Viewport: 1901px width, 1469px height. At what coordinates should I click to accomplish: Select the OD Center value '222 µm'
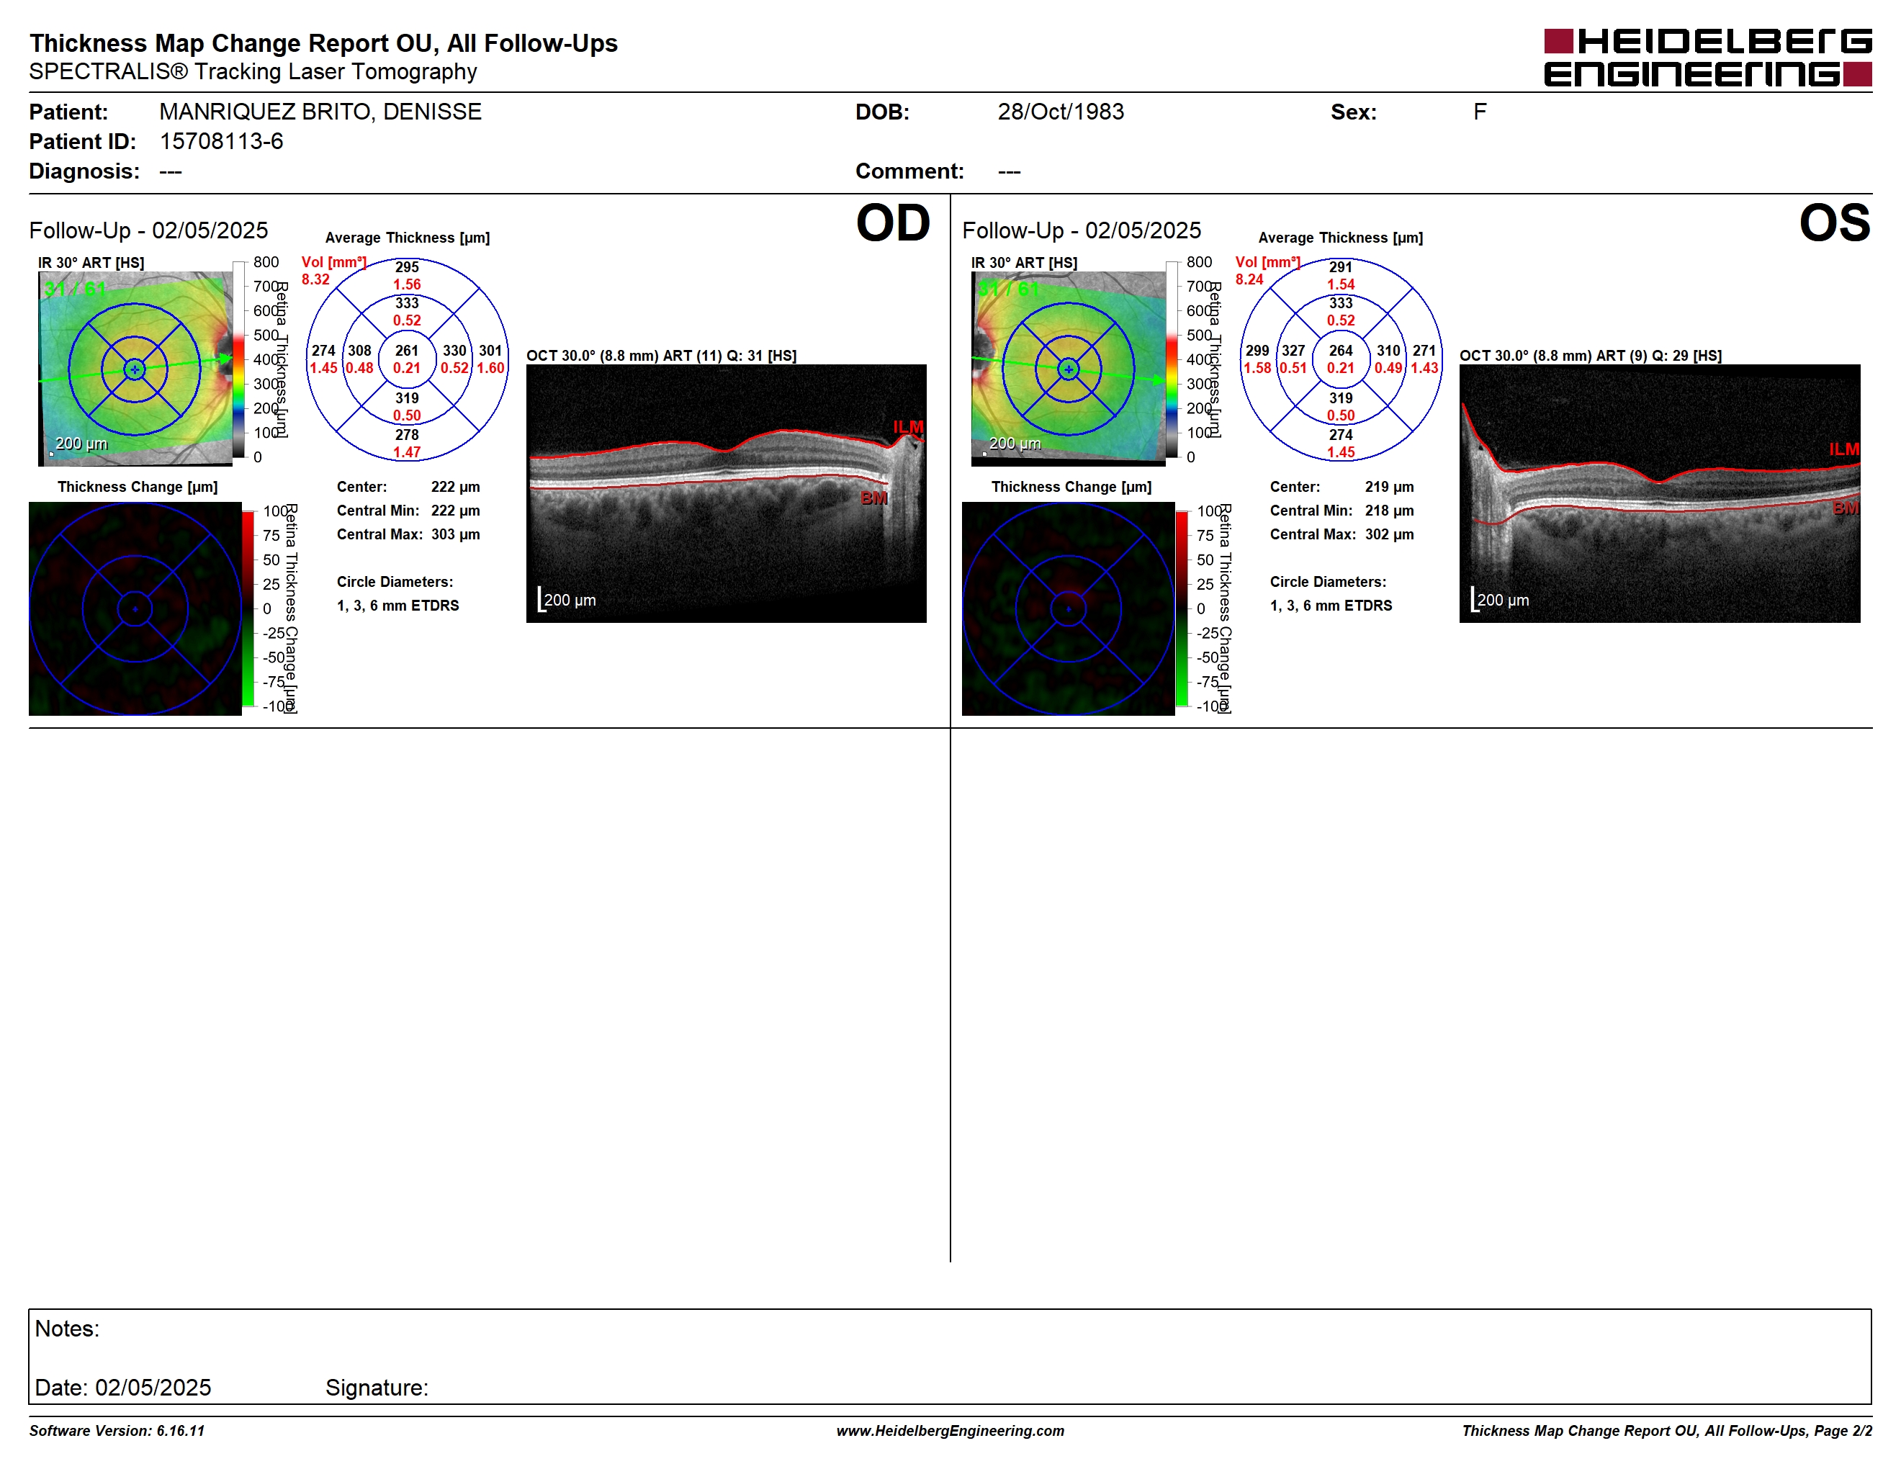click(455, 487)
